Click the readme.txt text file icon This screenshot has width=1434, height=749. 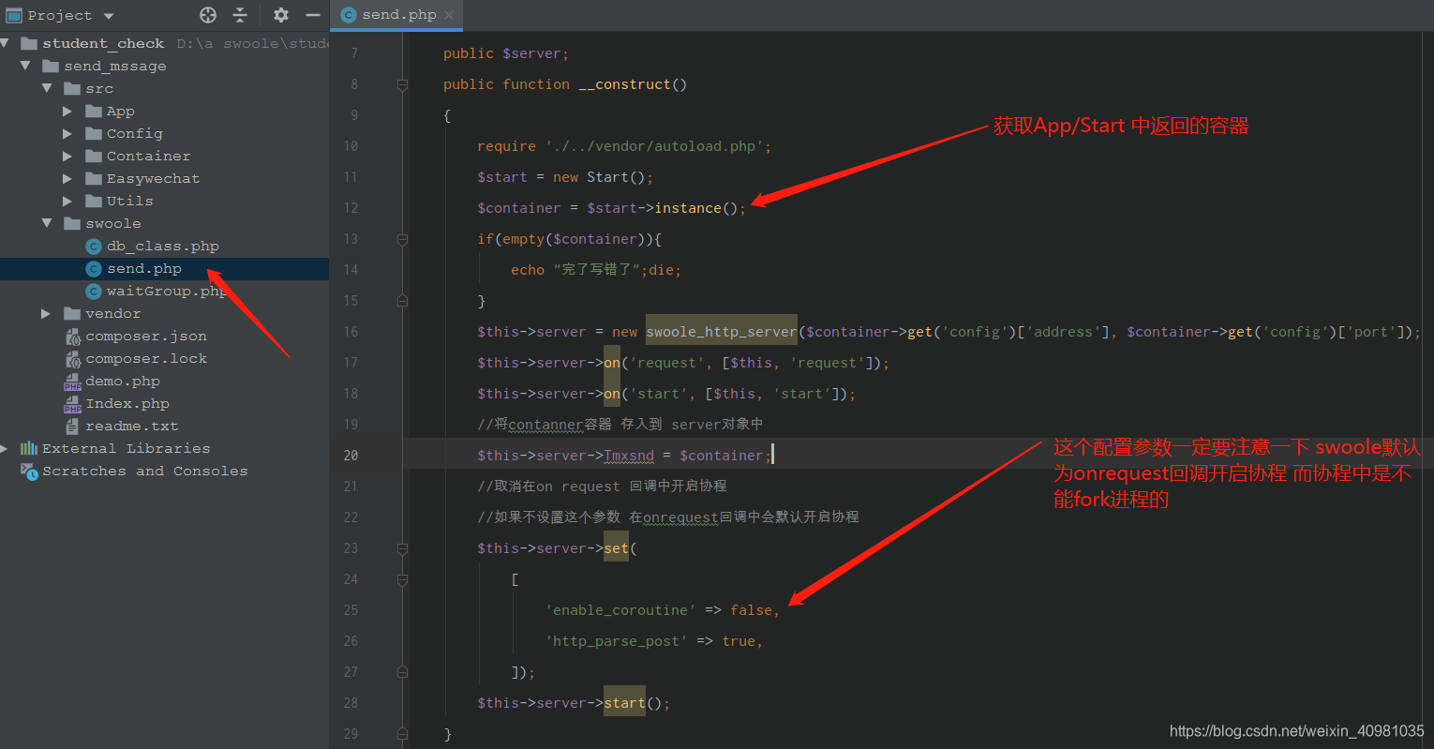point(73,427)
